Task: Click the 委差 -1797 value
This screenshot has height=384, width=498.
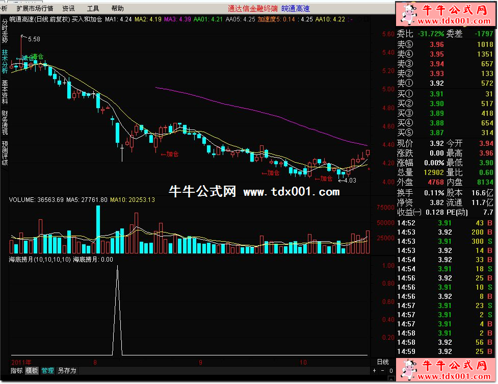Action: pos(484,34)
